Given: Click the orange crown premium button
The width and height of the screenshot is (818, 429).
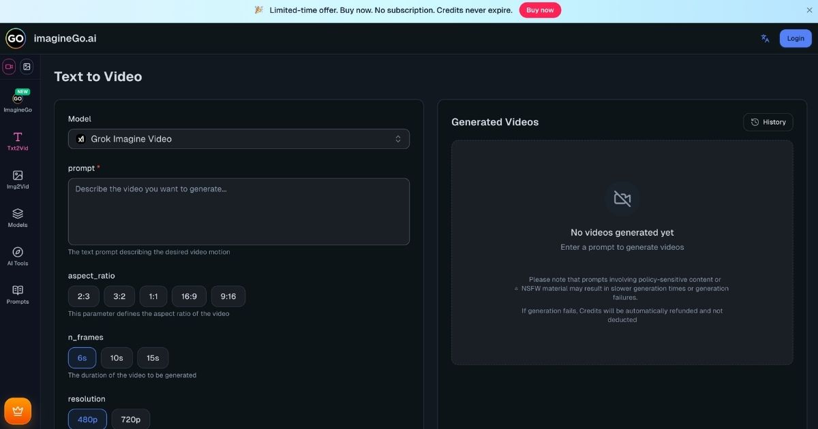Looking at the screenshot, I should click(18, 411).
